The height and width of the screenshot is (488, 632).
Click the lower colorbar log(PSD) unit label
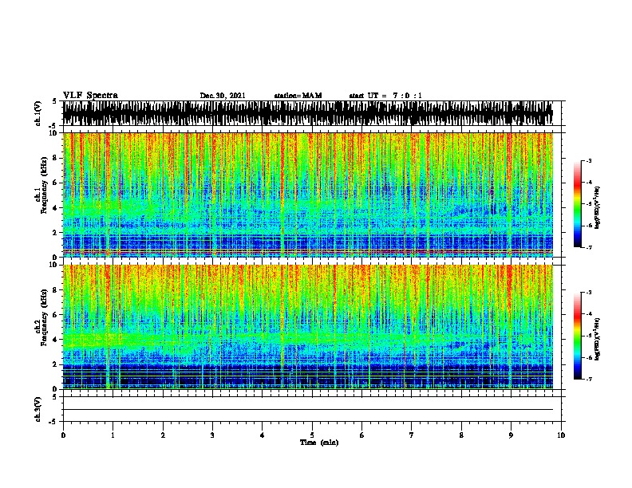click(x=598, y=339)
